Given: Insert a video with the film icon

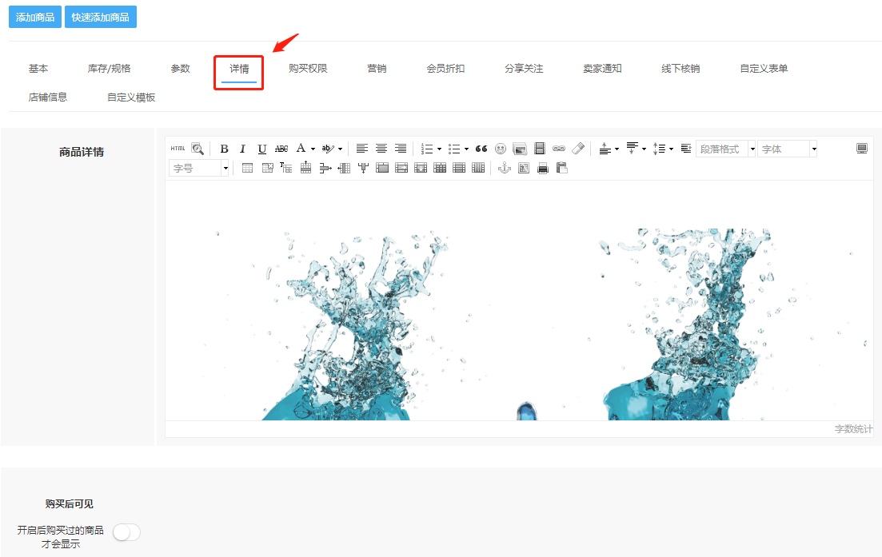Looking at the screenshot, I should [x=540, y=149].
